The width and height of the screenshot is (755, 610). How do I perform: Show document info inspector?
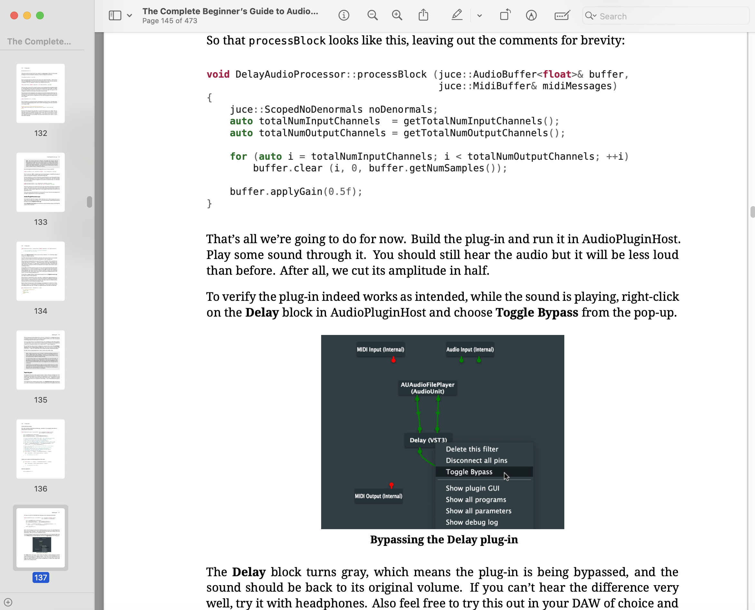pos(344,15)
